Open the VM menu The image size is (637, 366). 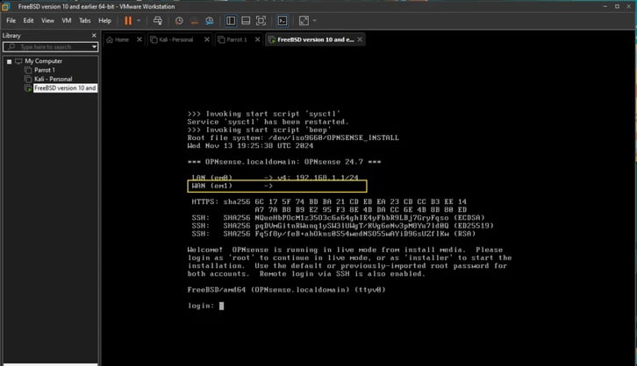(x=66, y=21)
